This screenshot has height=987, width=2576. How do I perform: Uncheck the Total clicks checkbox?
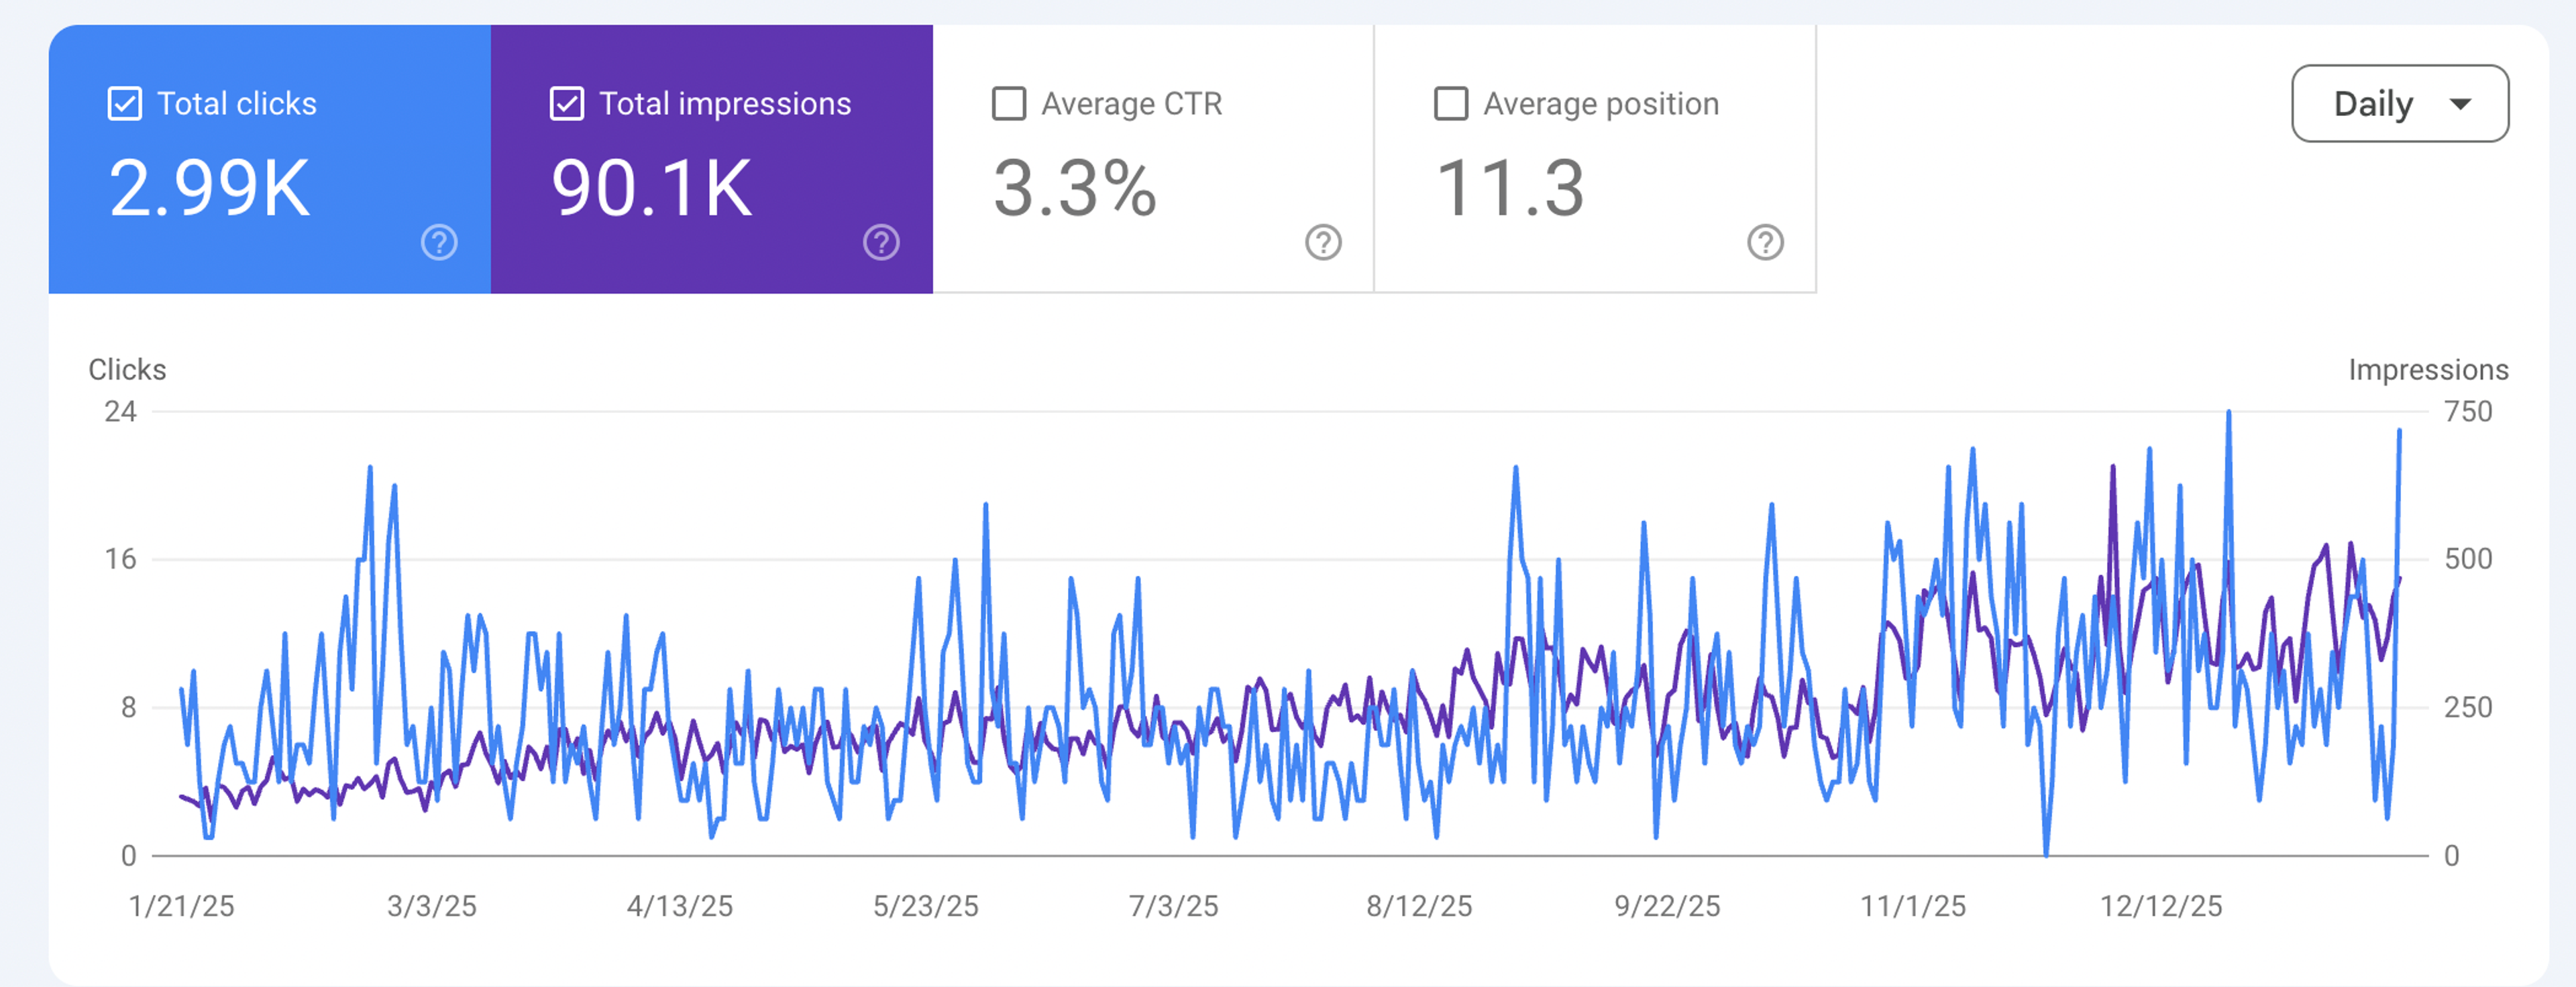125,104
